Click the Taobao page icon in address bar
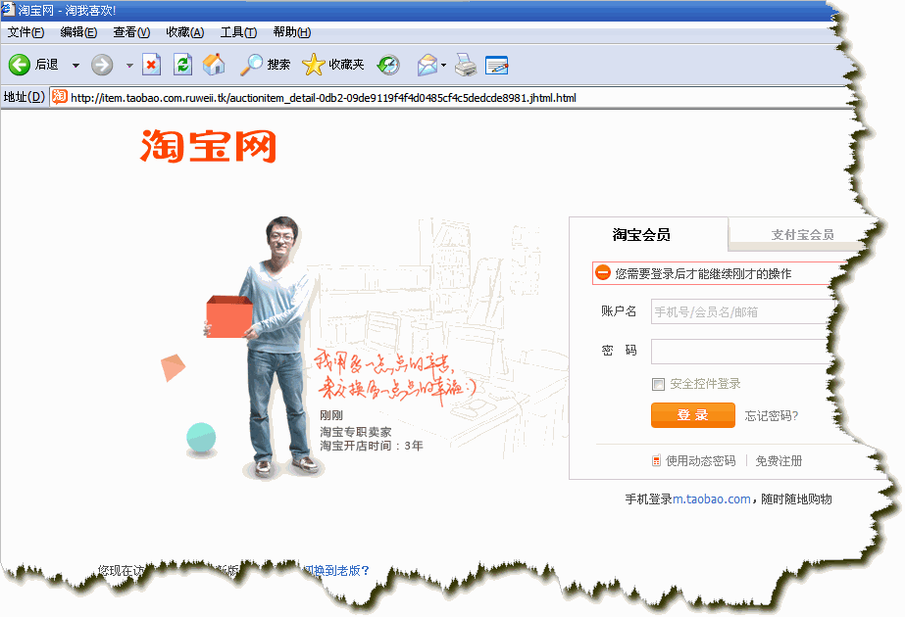 click(60, 97)
